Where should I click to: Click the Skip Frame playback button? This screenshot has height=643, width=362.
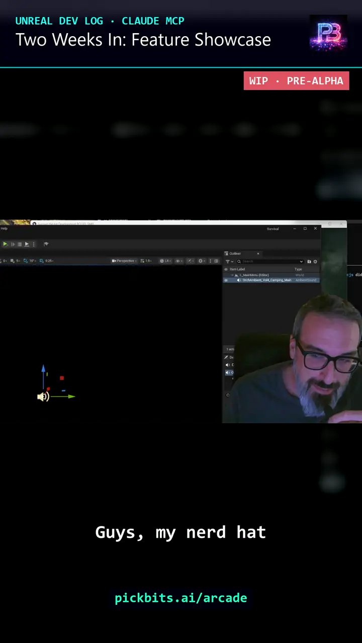[x=13, y=244]
